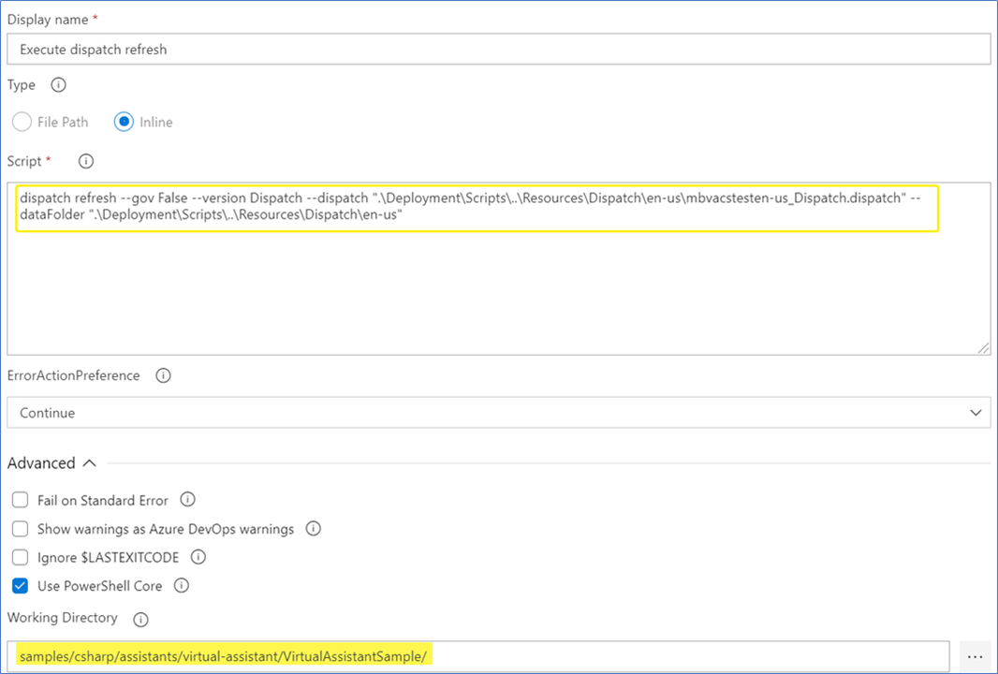Collapse the Advanced section
998x674 pixels.
click(52, 462)
